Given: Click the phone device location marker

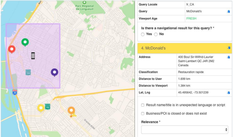Looking at the screenshot, I should pyautogui.click(x=33, y=56).
